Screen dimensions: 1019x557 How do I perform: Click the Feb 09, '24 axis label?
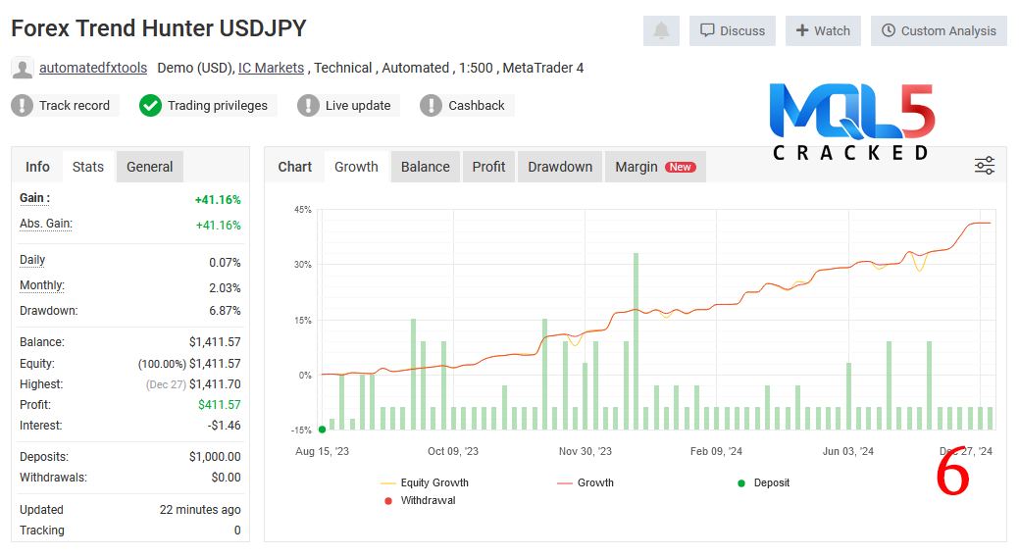pyautogui.click(x=716, y=451)
